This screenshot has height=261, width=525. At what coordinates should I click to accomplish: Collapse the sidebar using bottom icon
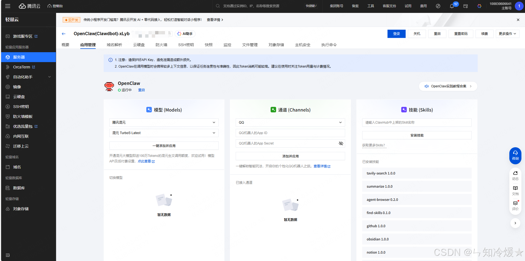pyautogui.click(x=8, y=255)
